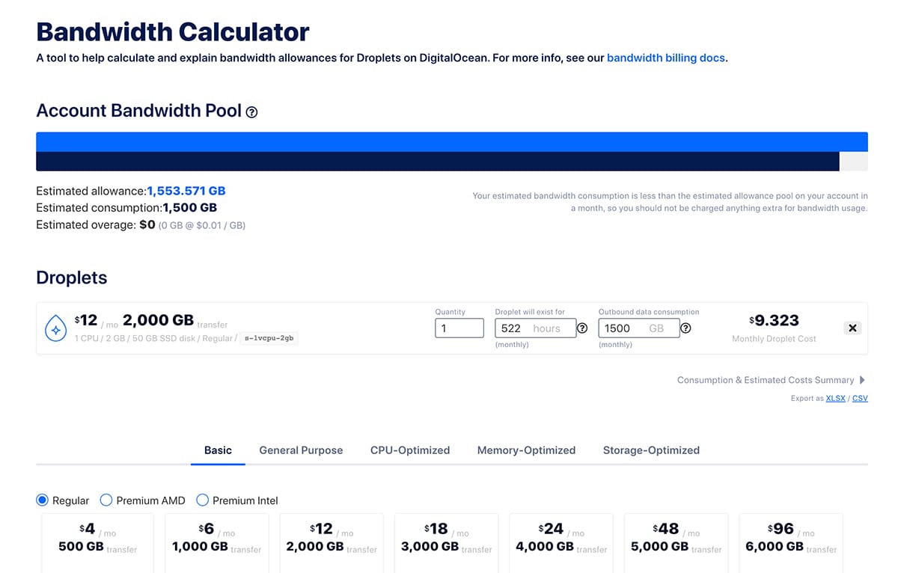The height and width of the screenshot is (573, 898).
Task: Switch to the Storage-Optimized tab
Action: 651,450
